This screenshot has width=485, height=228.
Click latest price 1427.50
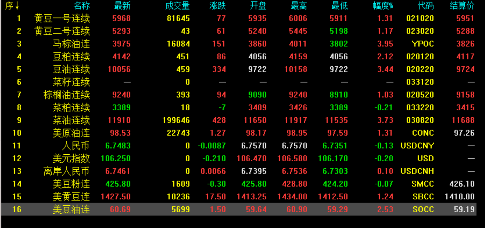[x=116, y=196]
